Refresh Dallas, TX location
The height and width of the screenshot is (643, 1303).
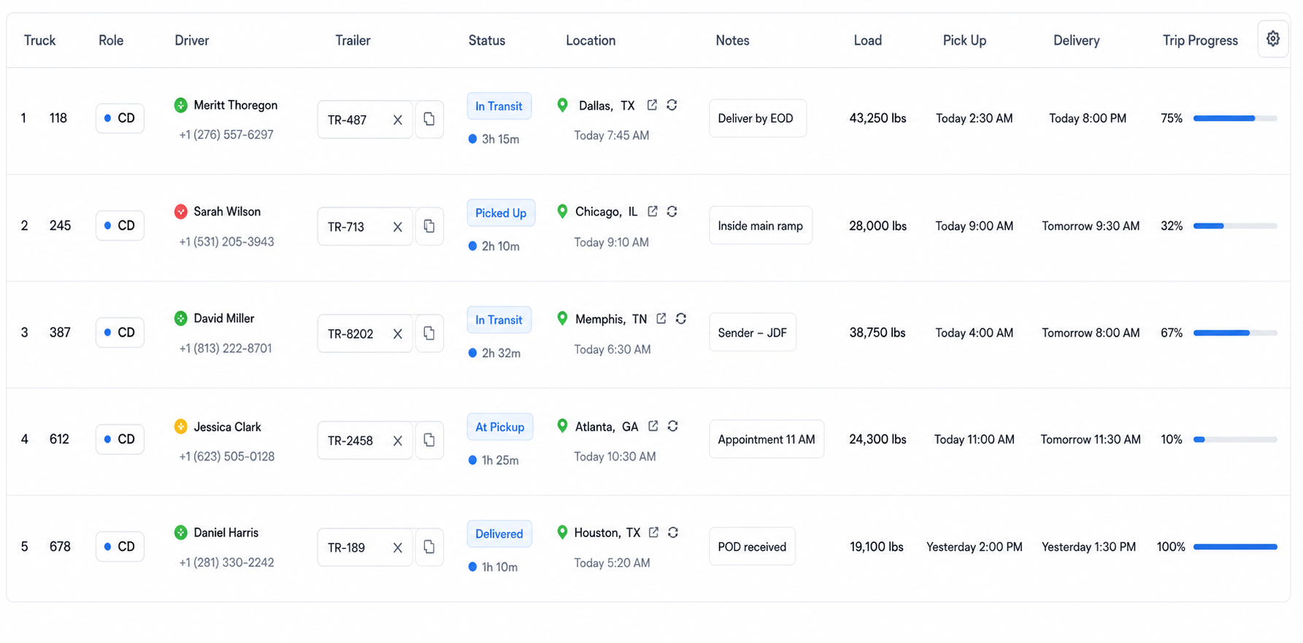point(672,105)
